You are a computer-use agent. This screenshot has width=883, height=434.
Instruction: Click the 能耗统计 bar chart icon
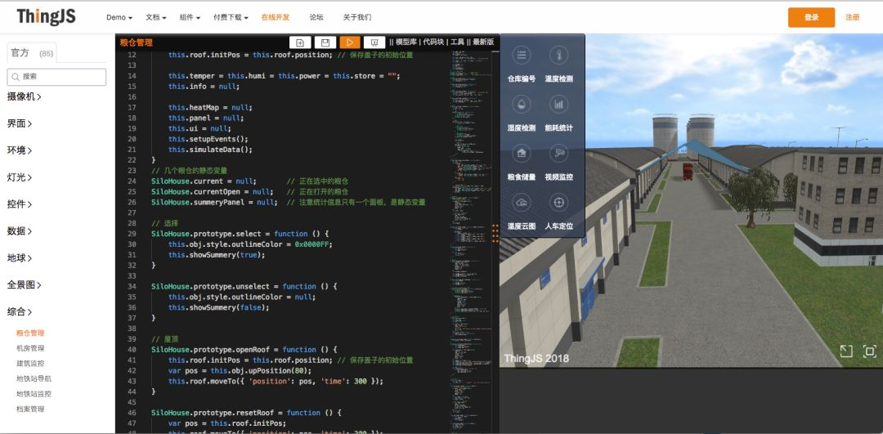(558, 104)
